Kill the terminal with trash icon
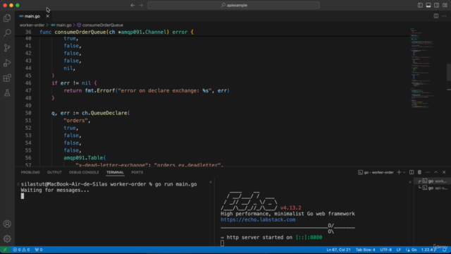Viewport: 451px width, 254px height. [420, 172]
